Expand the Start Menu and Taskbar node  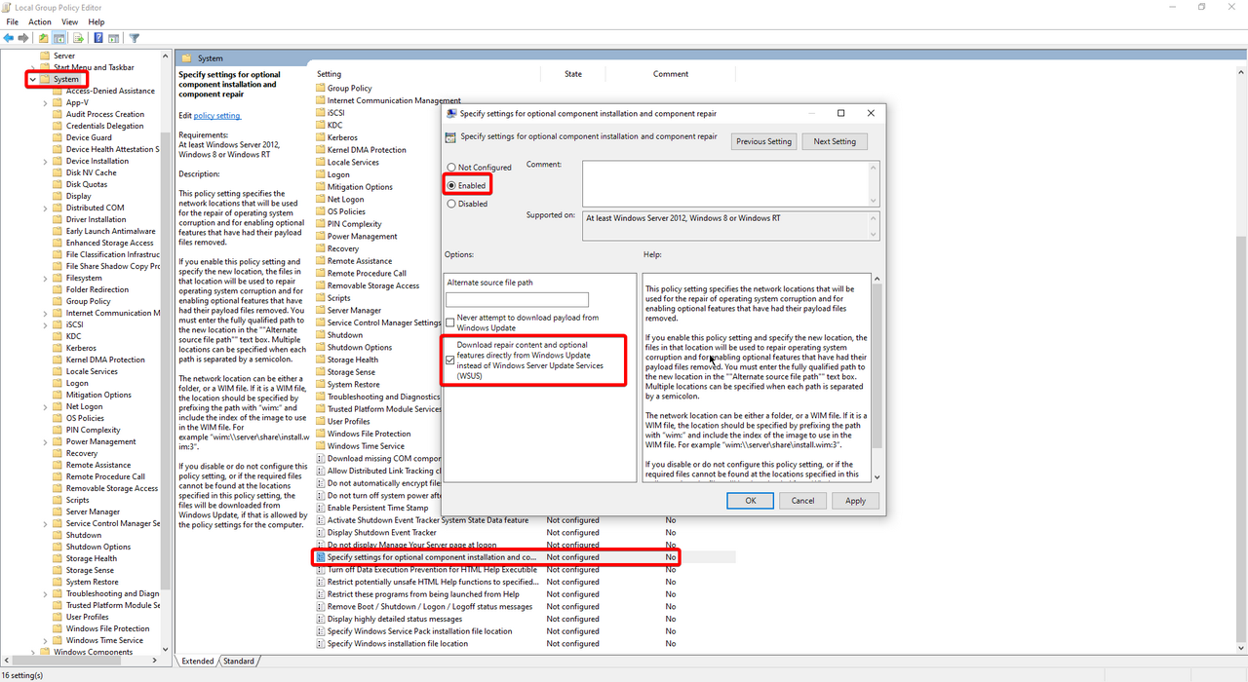33,67
